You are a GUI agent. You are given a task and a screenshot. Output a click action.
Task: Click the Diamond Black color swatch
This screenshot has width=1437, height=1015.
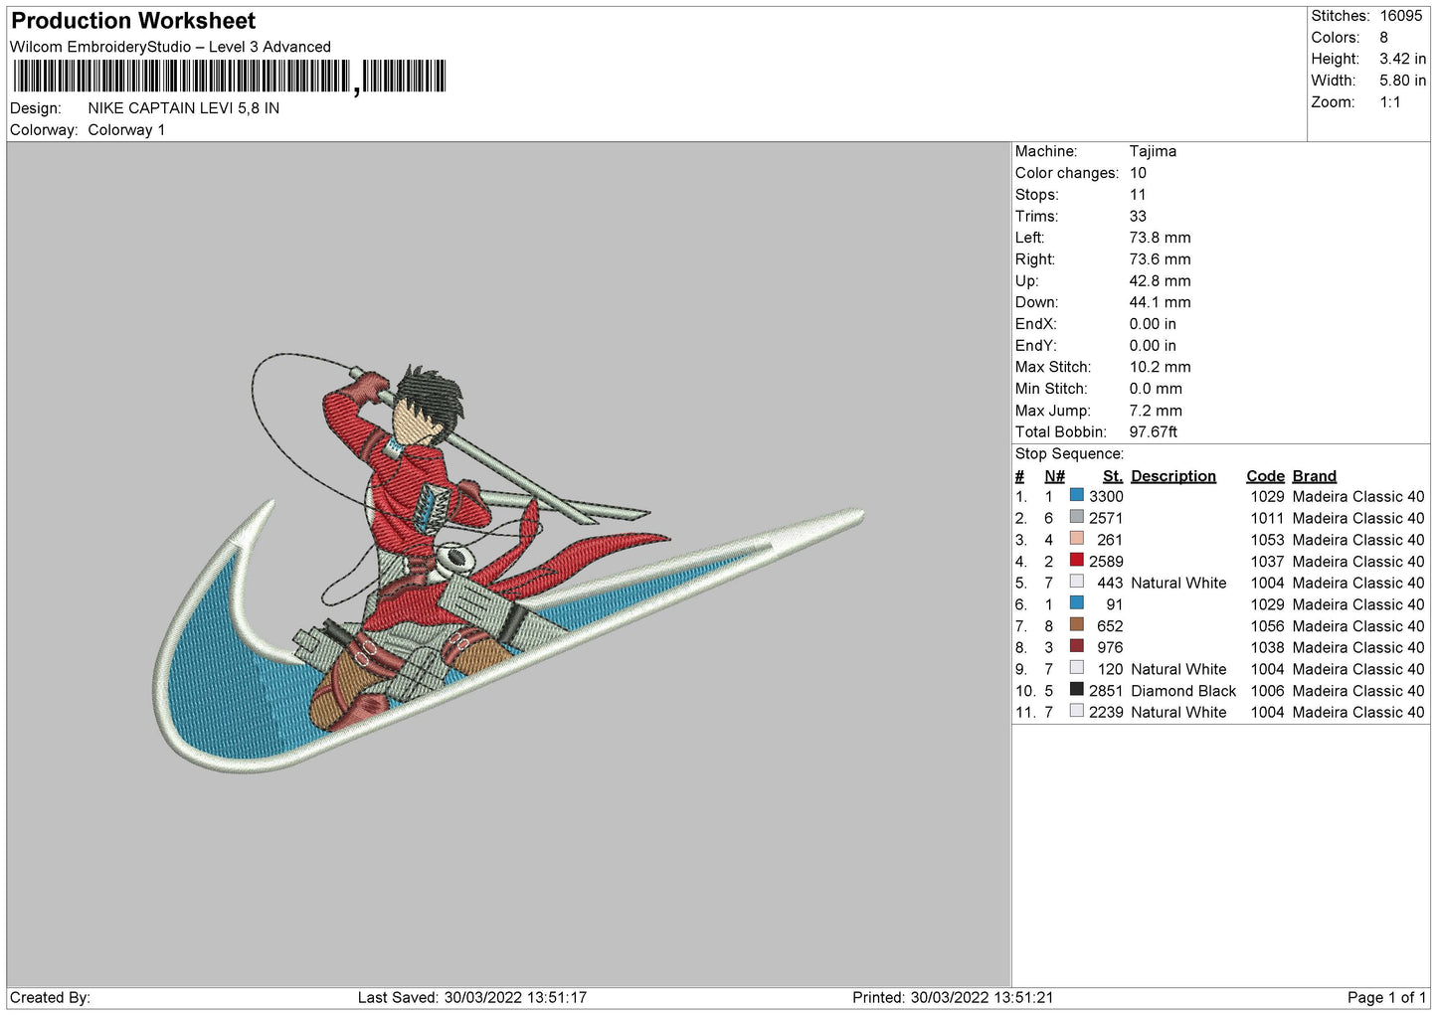point(1076,690)
